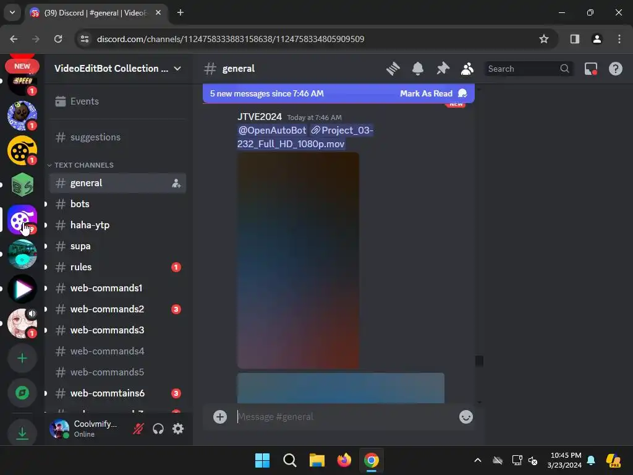Open the web-commtains6 channel
633x475 pixels.
(117, 393)
